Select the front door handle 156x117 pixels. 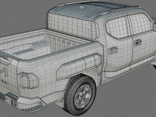138,42
